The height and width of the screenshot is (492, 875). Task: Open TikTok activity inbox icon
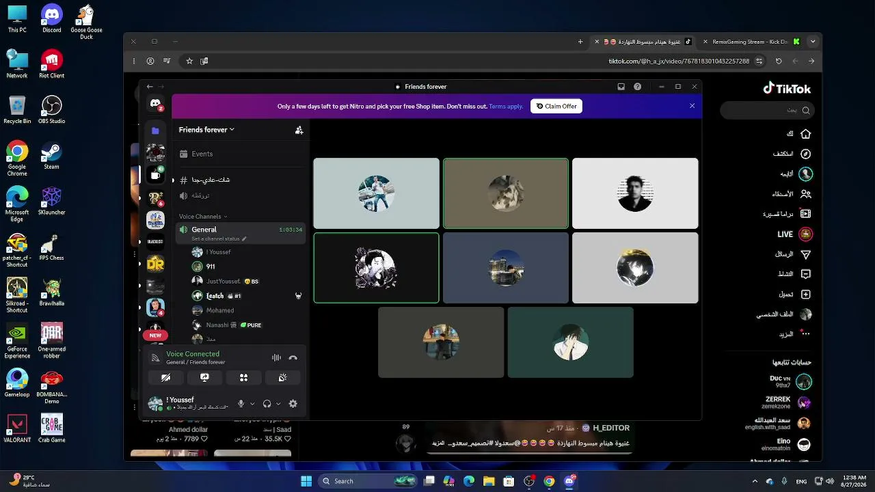[806, 274]
